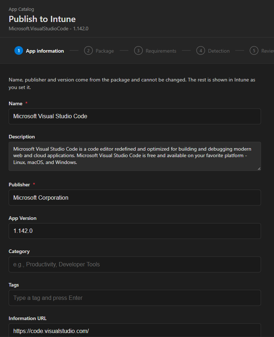Click the Publish to Intune heading

coord(42,19)
